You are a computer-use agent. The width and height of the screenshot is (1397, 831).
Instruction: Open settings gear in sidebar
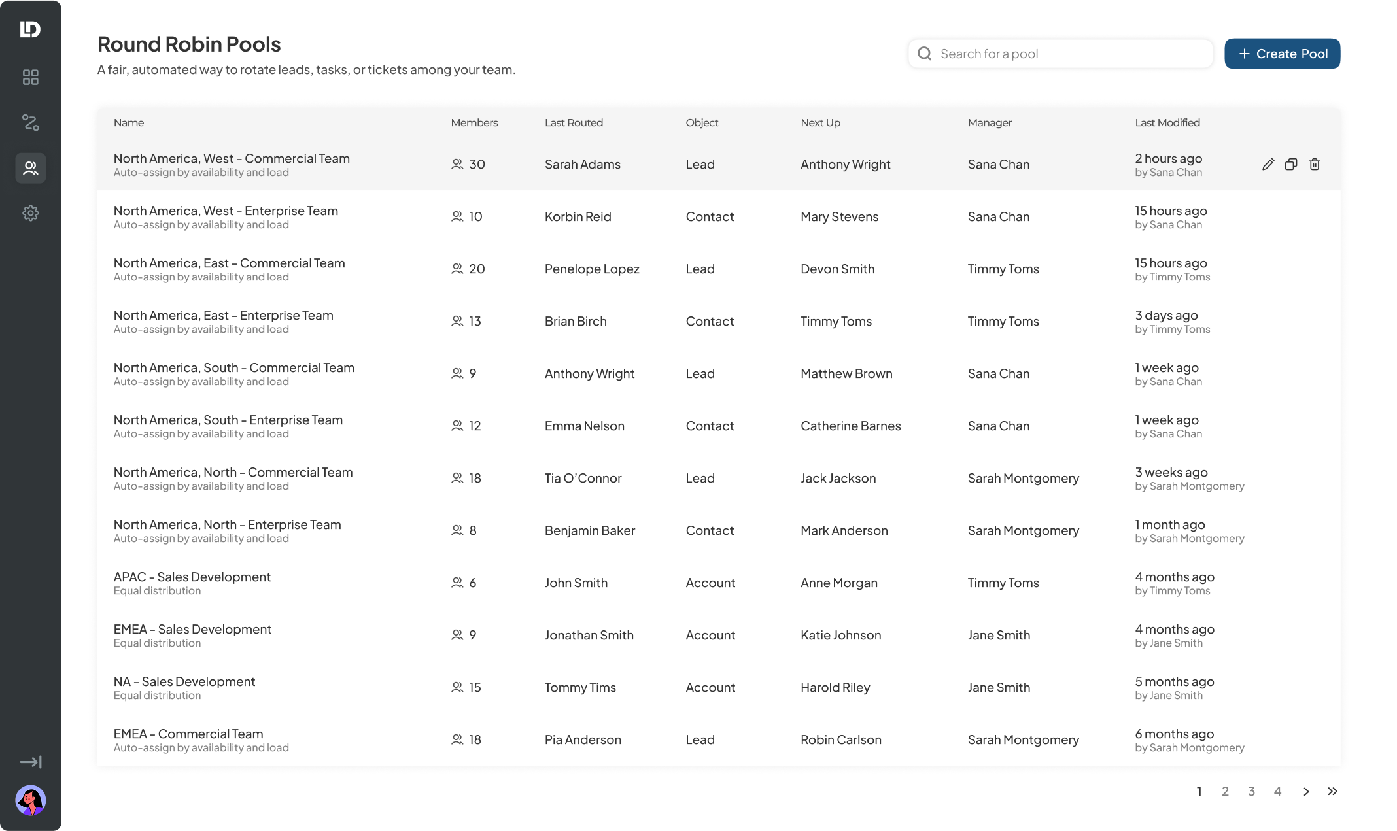click(x=31, y=213)
